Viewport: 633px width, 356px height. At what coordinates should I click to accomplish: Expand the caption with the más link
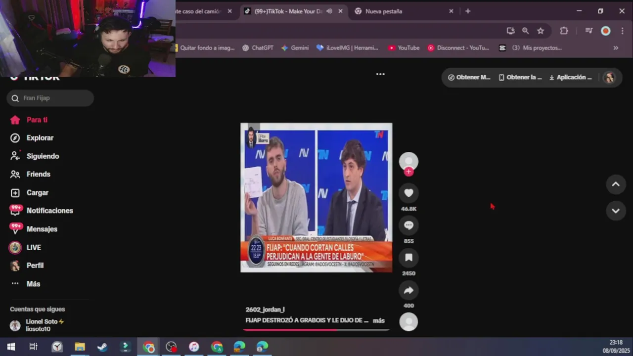coord(379,320)
